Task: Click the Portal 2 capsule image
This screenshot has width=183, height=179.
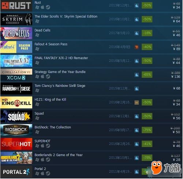Action: click(16, 172)
